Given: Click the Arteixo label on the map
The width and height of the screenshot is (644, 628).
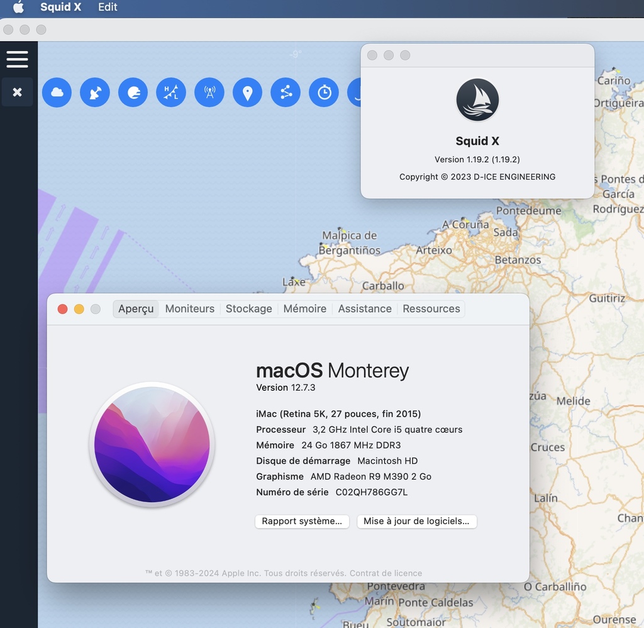Looking at the screenshot, I should (x=434, y=250).
